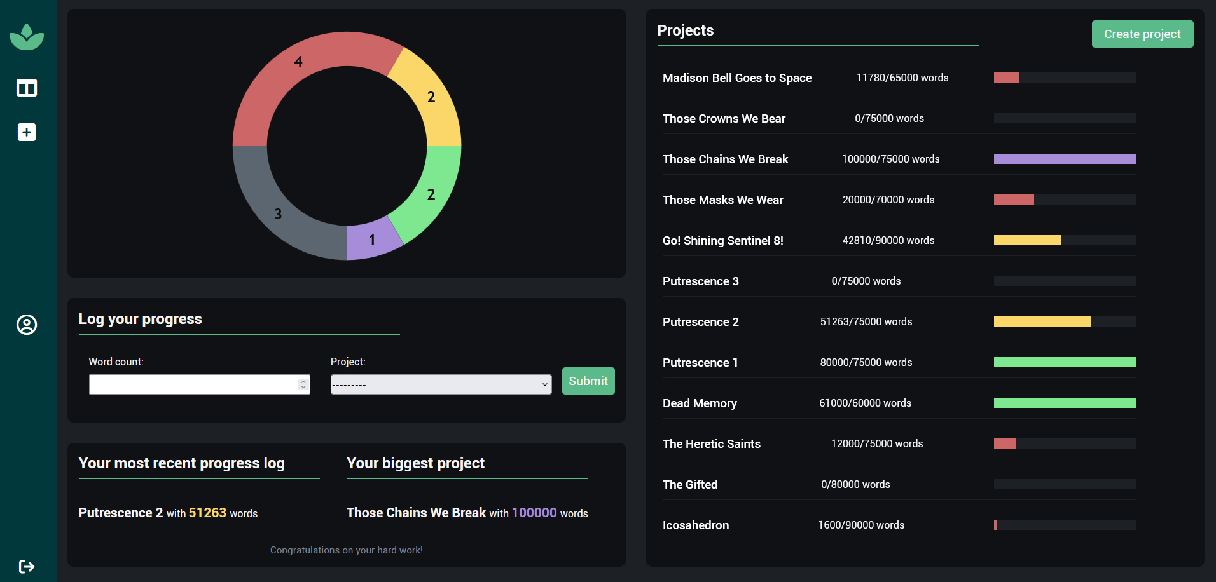The height and width of the screenshot is (582, 1216).
Task: Click the logout icon in sidebar
Action: [x=27, y=566]
